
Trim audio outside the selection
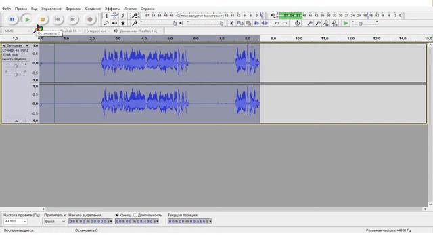256,23
